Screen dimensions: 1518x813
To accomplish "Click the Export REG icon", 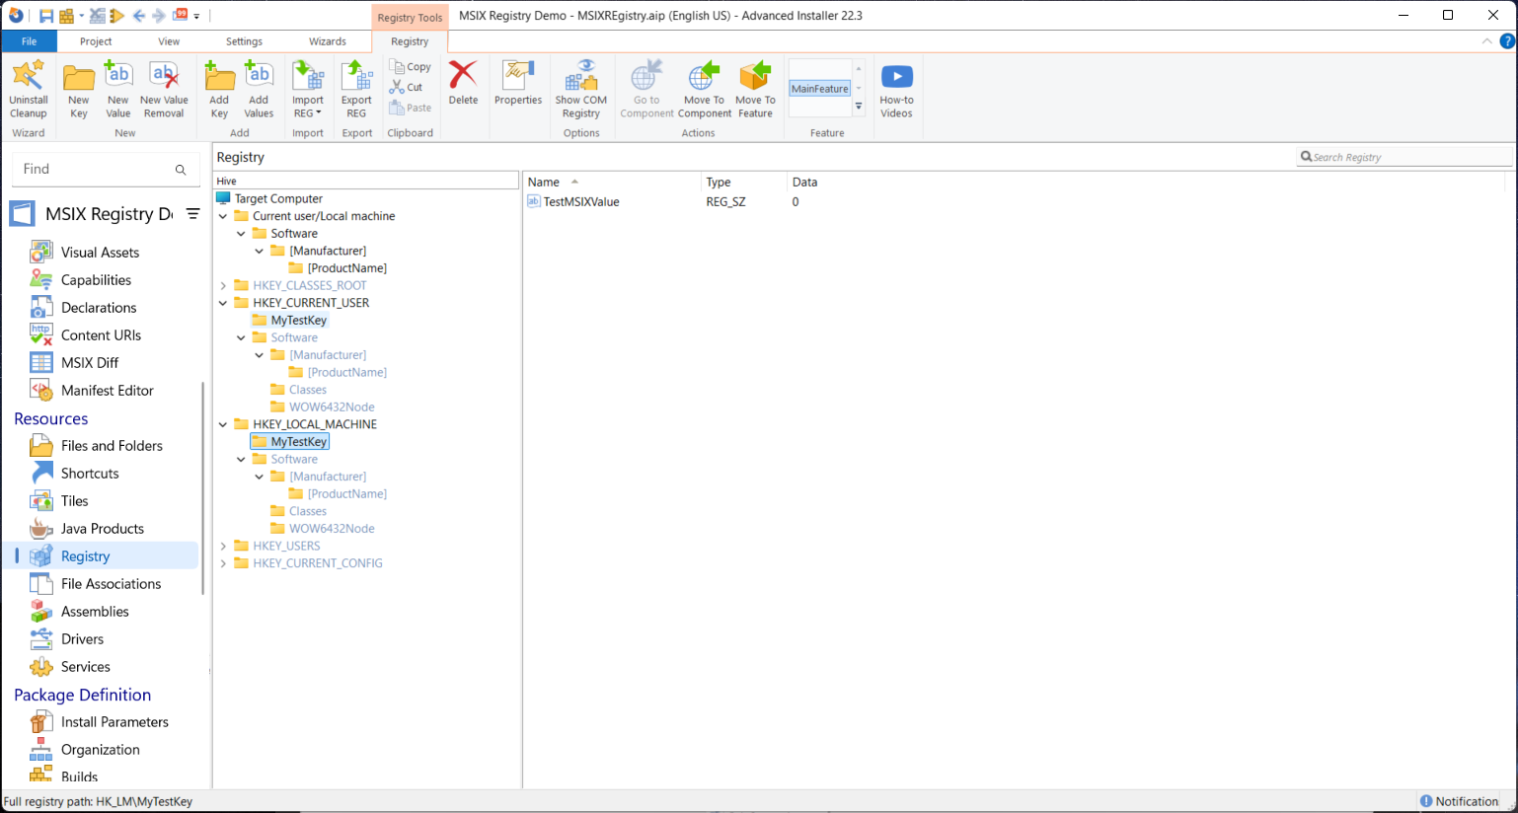I will click(x=356, y=89).
